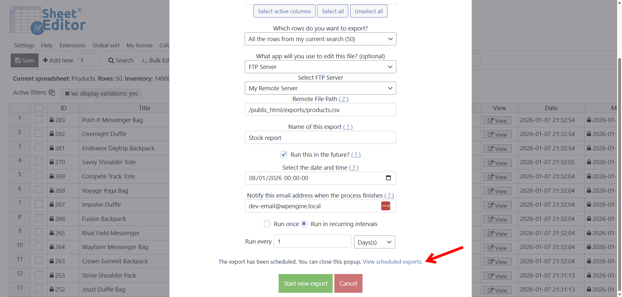Open the View scheduled exports link
Screen dimensions: 622x297
click(392, 262)
